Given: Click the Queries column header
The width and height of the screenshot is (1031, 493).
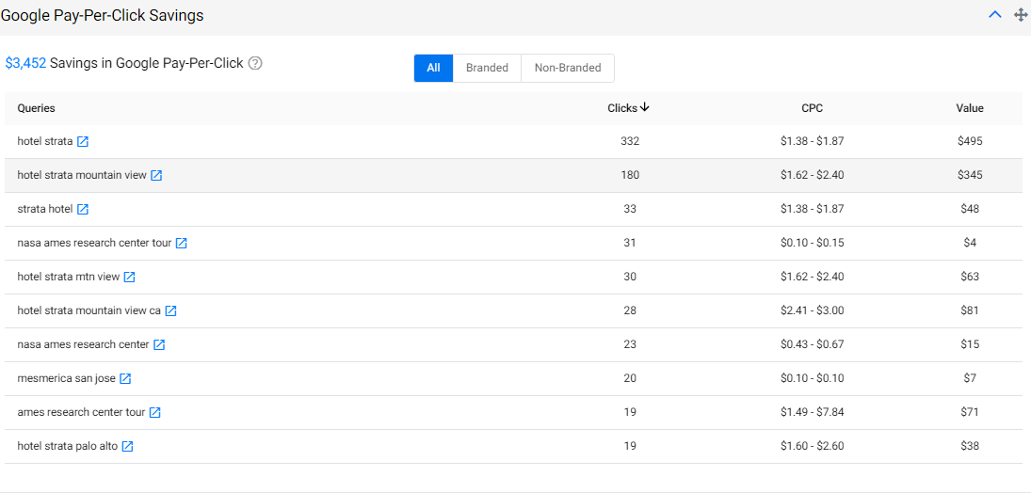Looking at the screenshot, I should (x=36, y=108).
